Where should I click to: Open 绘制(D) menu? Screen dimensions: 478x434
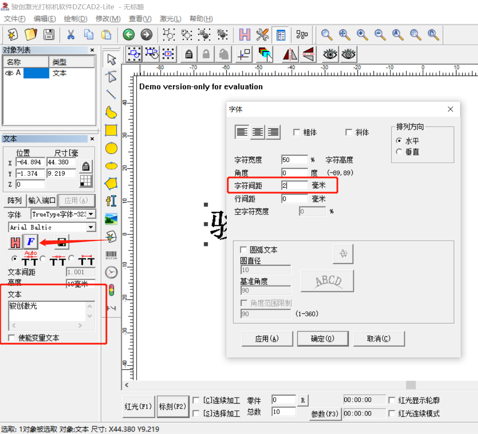(x=76, y=19)
